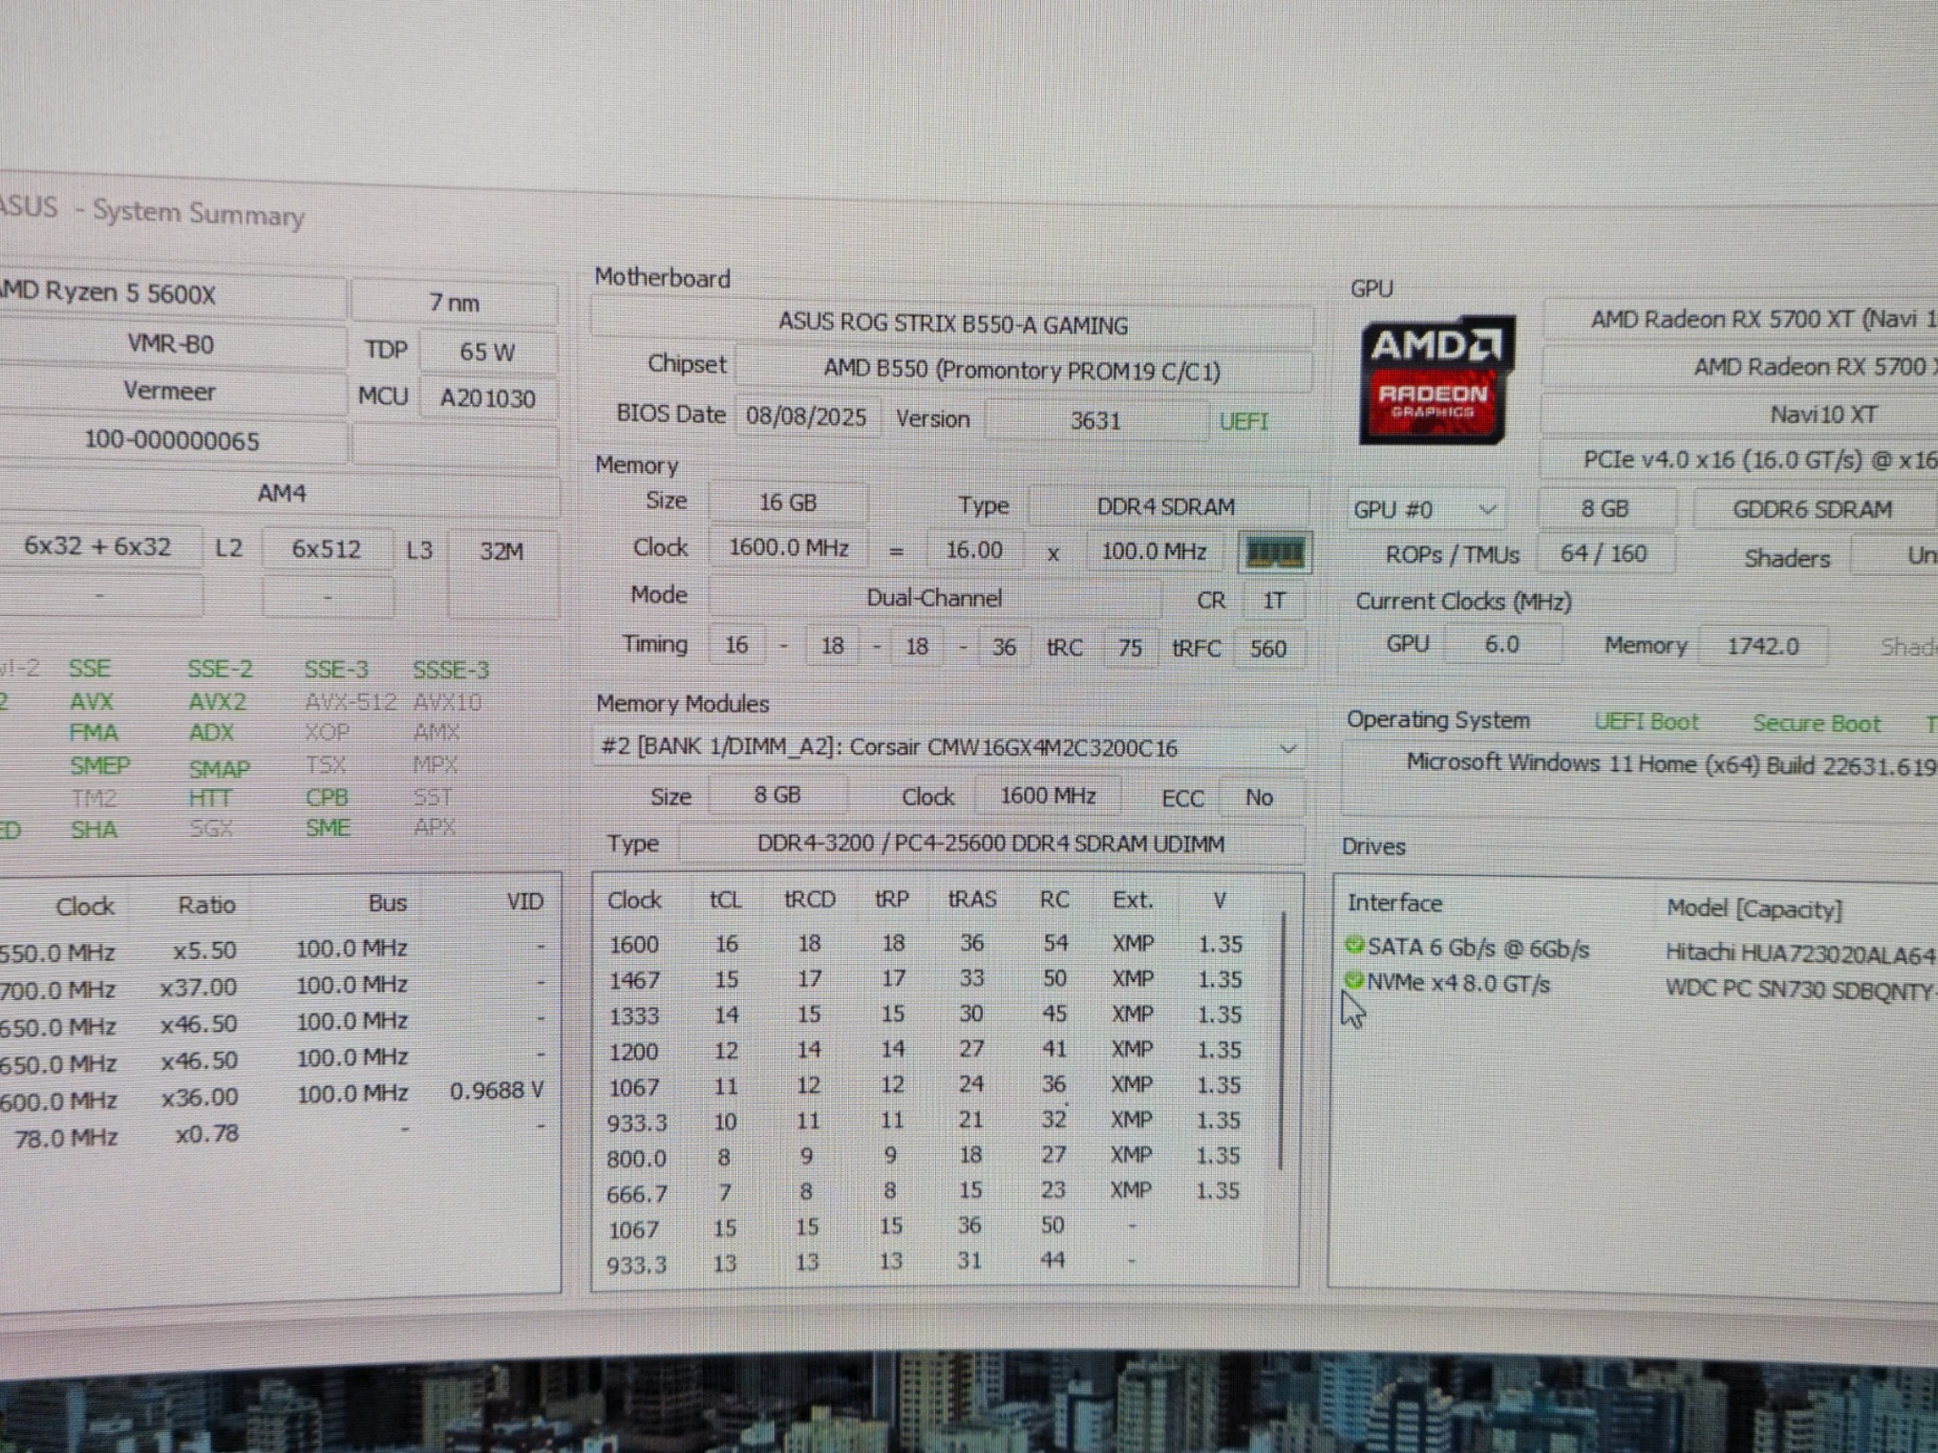This screenshot has width=1938, height=1453.
Task: Click the BIOS date 08/08/2025 field
Action: [x=806, y=416]
